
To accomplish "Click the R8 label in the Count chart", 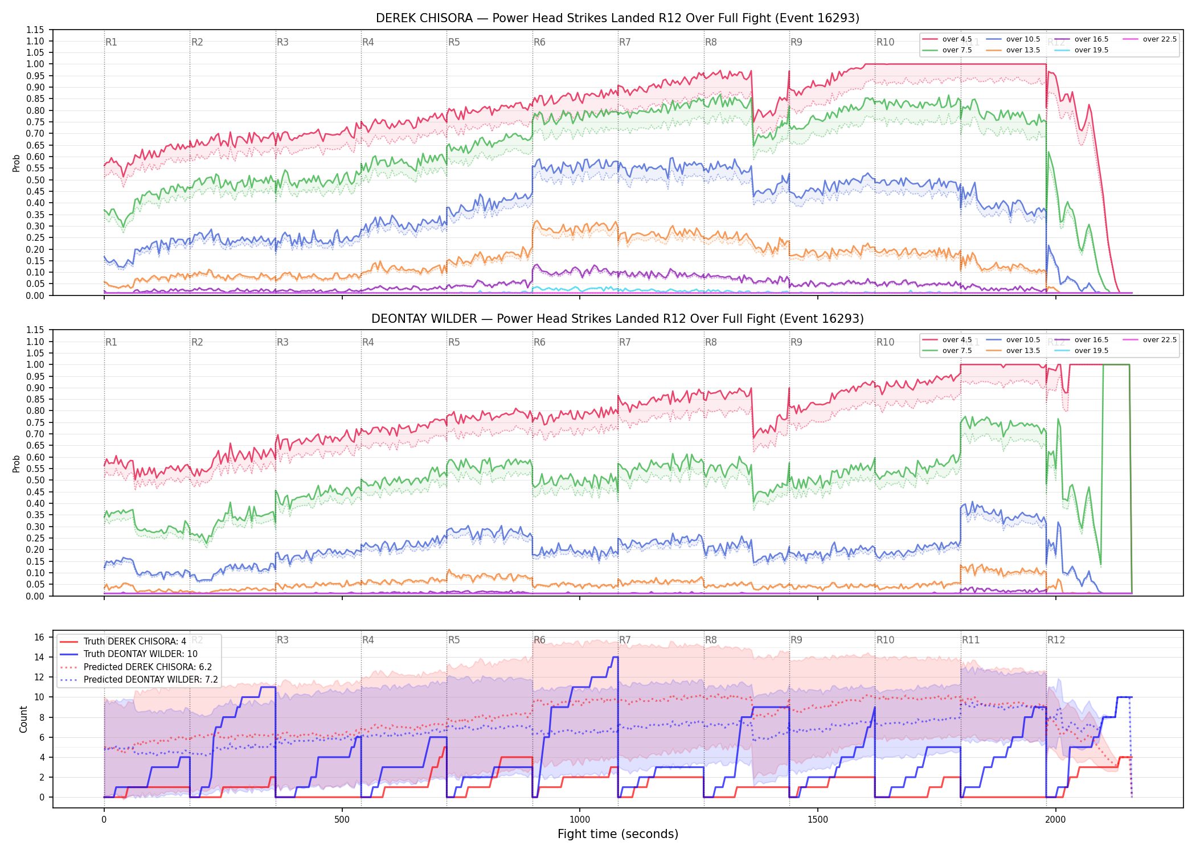I will (711, 640).
